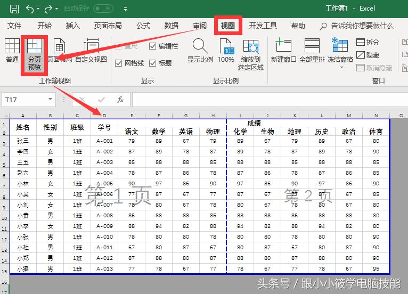Switch to the 页面布局 ribbon tab
The image size is (408, 294).
(x=108, y=26)
